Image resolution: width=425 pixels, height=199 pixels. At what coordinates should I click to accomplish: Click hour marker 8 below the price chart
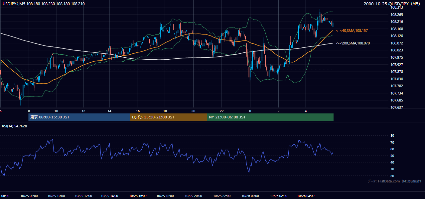click(x=29, y=111)
